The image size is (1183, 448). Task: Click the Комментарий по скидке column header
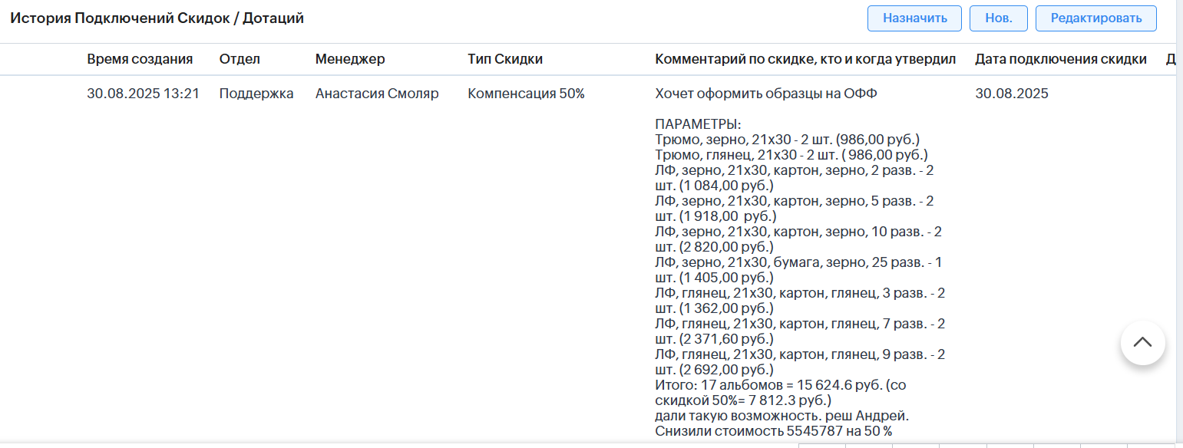coord(805,59)
